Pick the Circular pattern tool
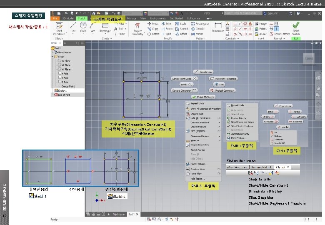This screenshot has height=225, width=325. (198, 29)
